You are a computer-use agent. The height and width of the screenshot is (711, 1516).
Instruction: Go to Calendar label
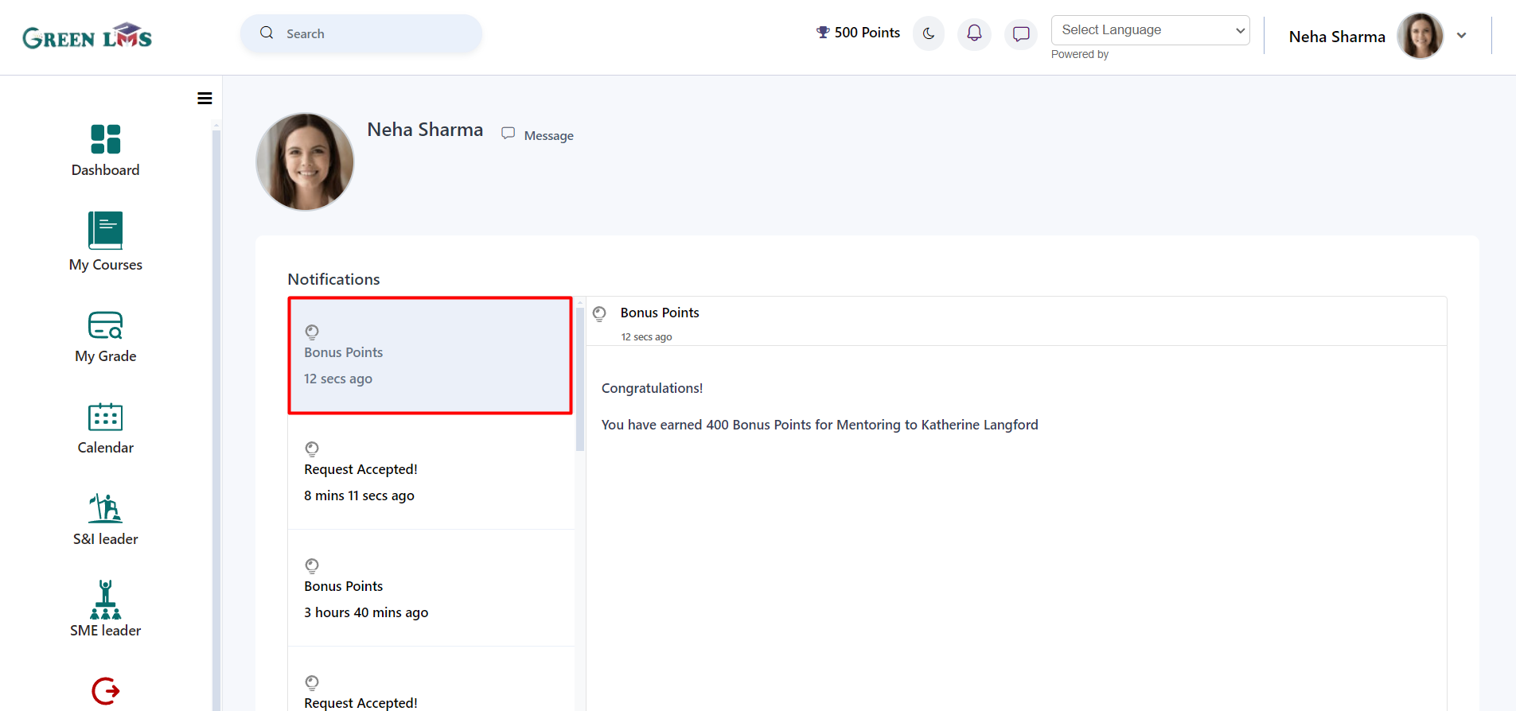click(106, 448)
